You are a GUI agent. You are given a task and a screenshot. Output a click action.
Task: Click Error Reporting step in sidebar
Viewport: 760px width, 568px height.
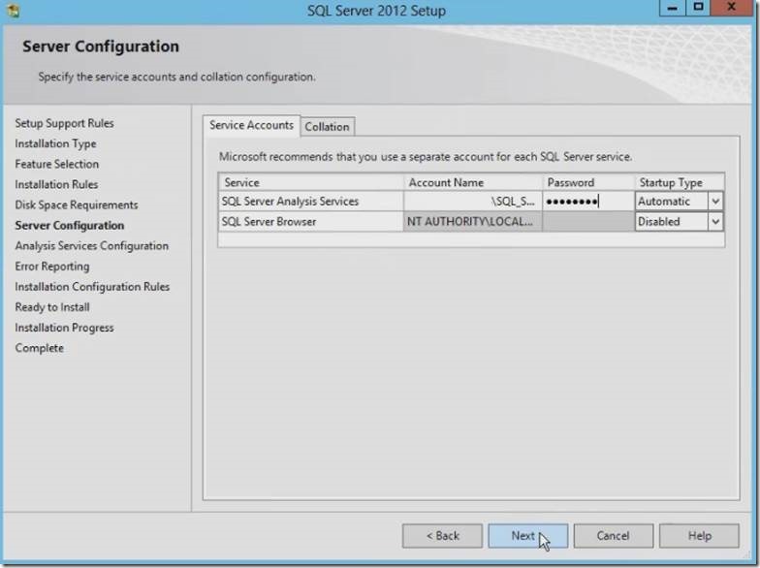pyautogui.click(x=52, y=266)
